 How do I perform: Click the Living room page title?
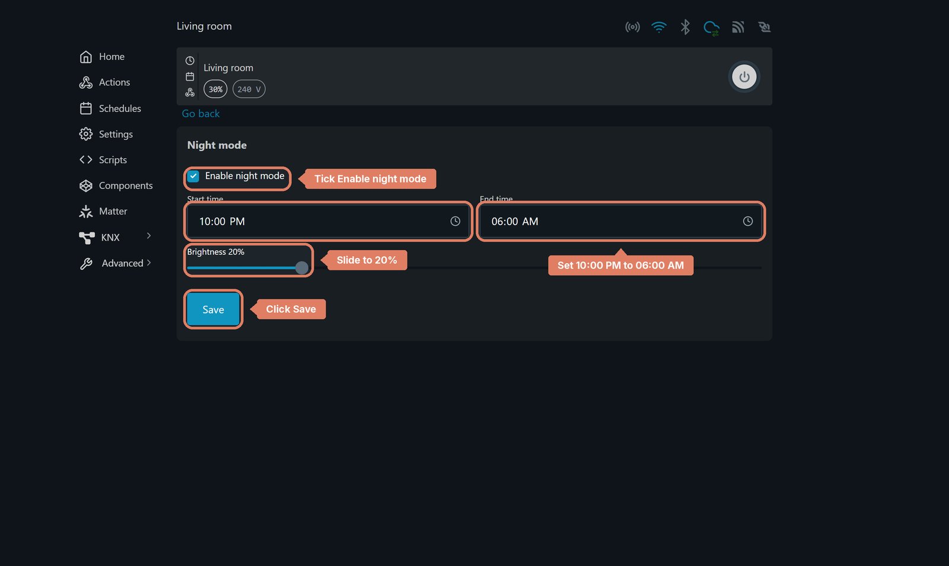pyautogui.click(x=204, y=27)
